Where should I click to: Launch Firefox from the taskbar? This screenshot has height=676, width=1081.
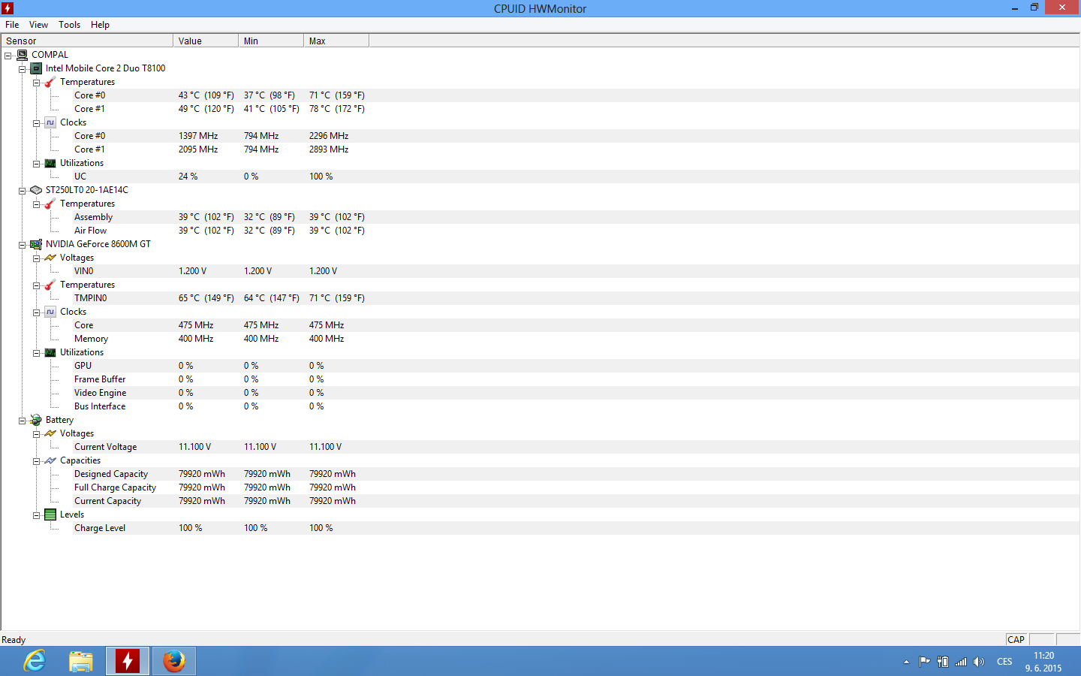[174, 661]
